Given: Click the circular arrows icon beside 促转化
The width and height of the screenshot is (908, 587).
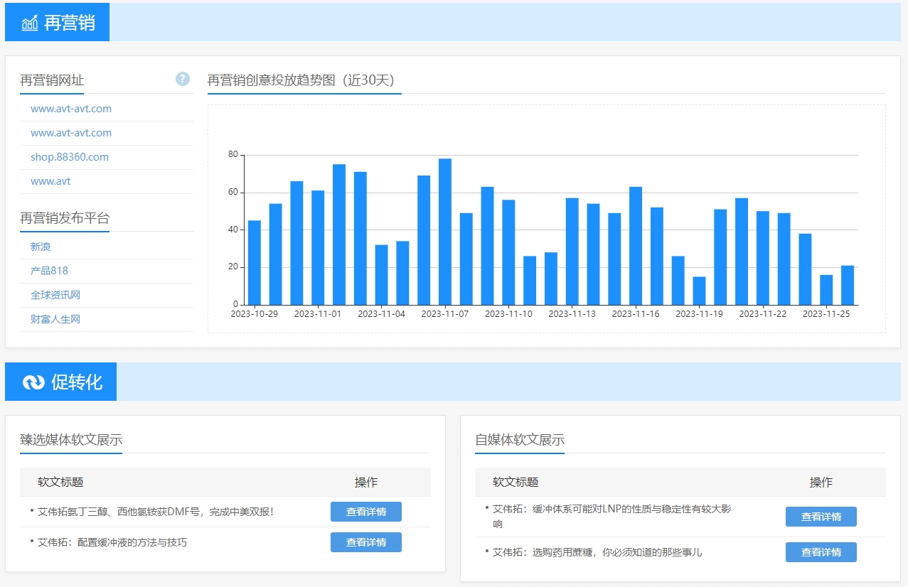Looking at the screenshot, I should 33,382.
